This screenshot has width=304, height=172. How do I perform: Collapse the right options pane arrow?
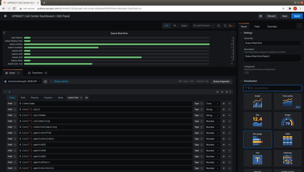point(299,26)
